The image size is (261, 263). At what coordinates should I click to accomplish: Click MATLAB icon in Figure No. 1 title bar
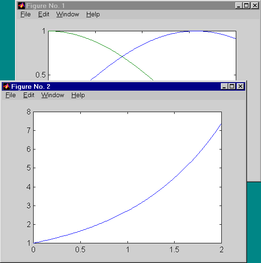[21, 6]
